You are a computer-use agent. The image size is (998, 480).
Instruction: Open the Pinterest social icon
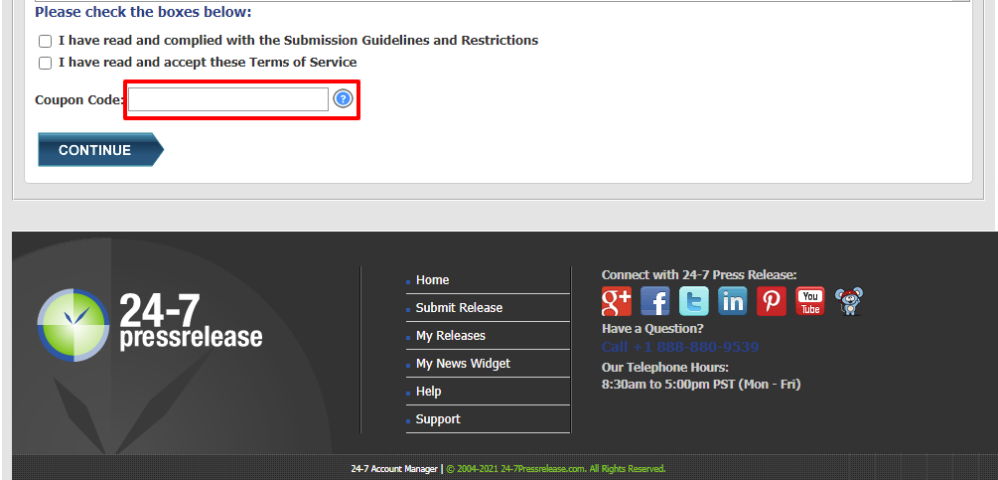tap(772, 301)
